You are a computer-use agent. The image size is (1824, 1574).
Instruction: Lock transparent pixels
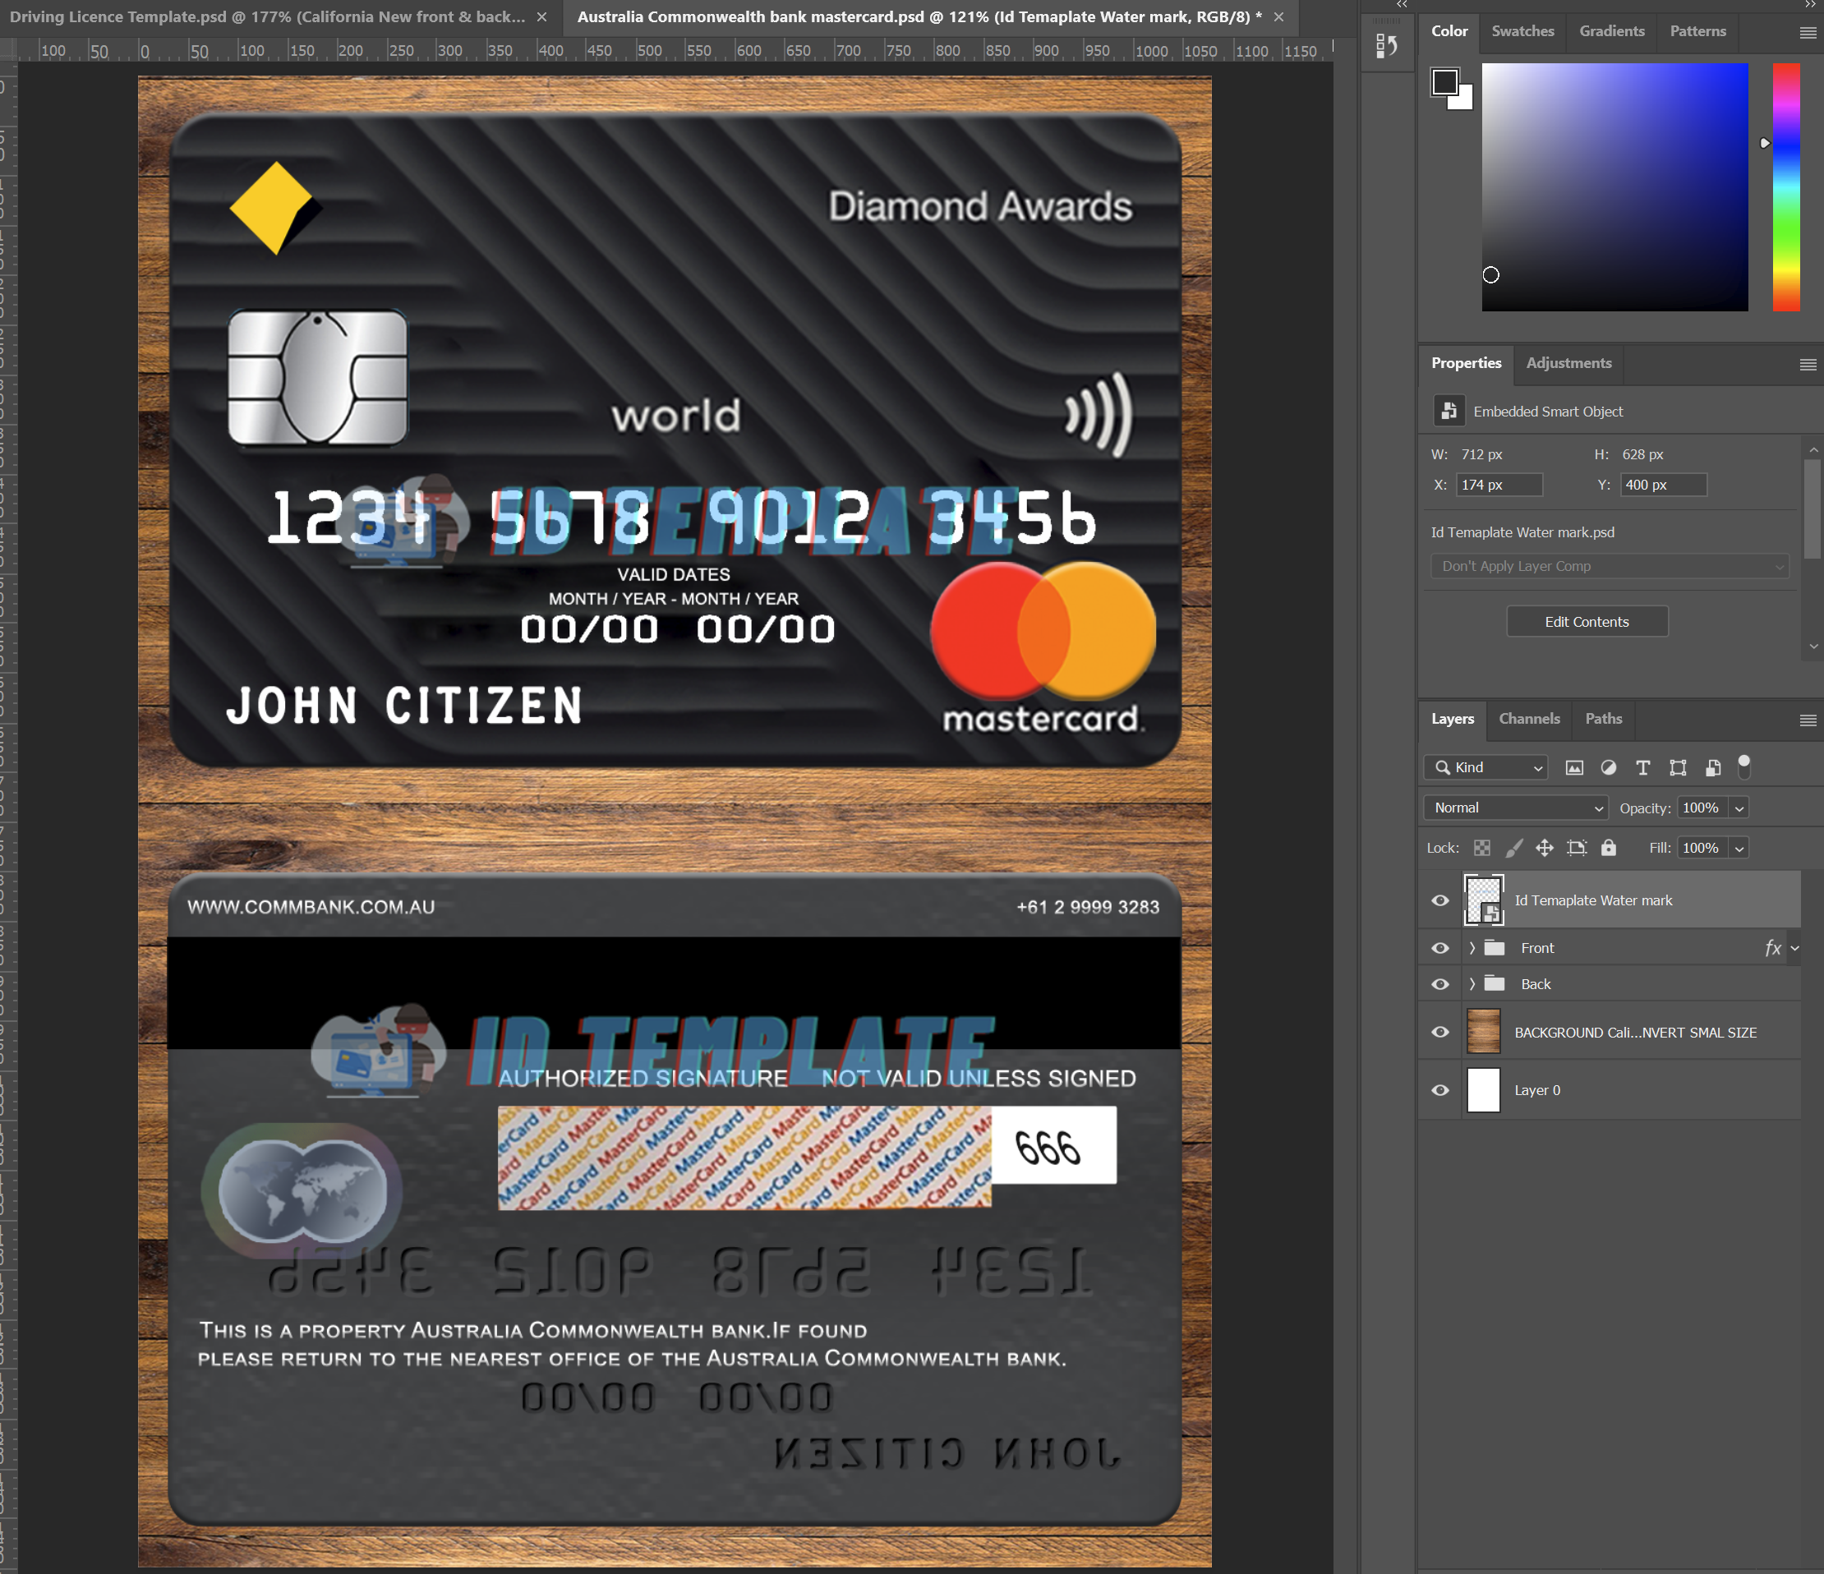point(1482,848)
